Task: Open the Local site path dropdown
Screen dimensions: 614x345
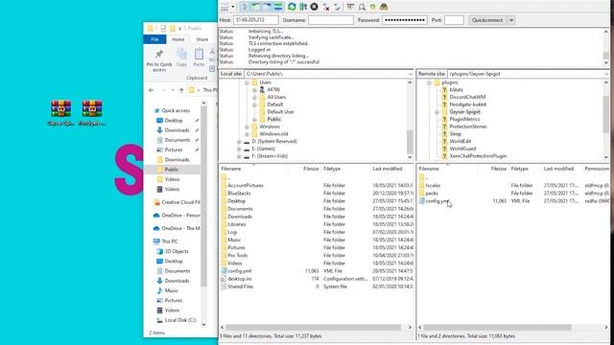Action: (410, 74)
